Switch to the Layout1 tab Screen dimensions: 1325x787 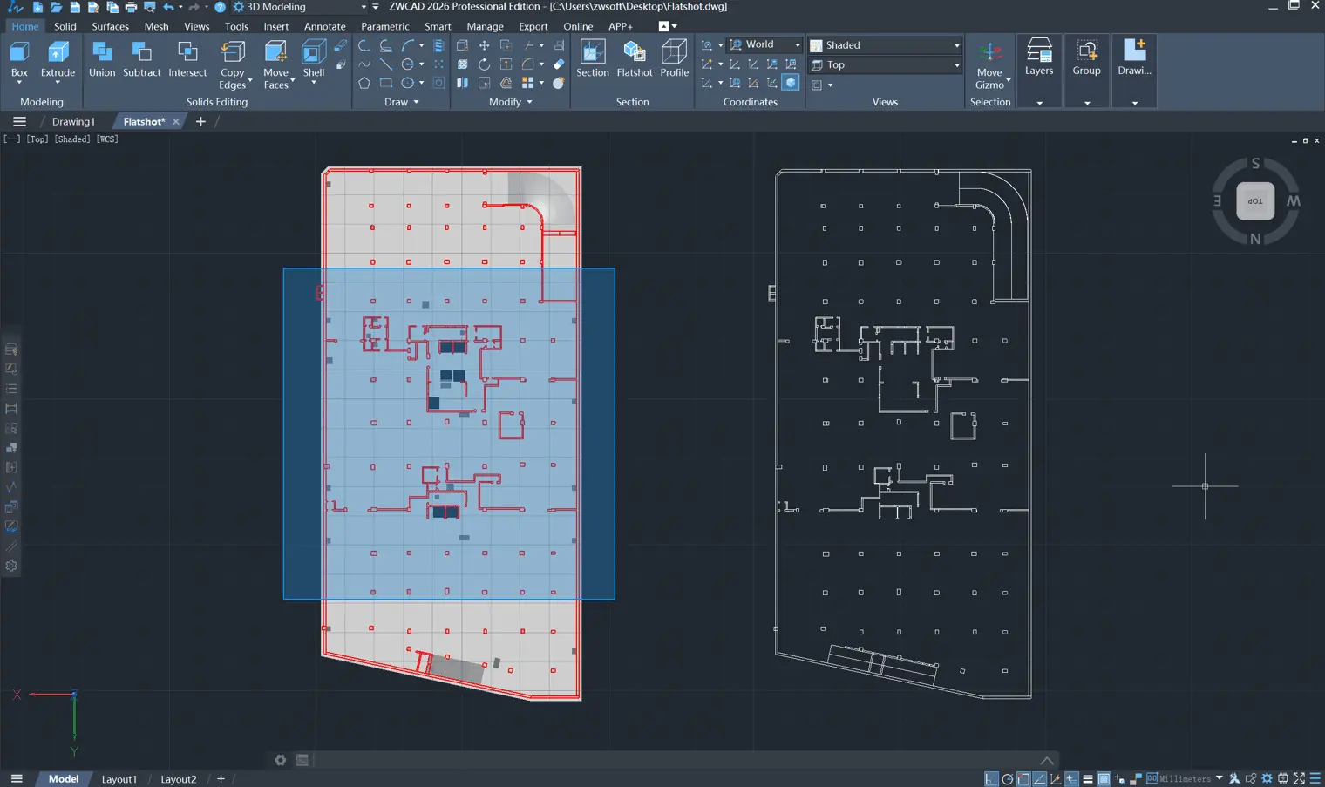click(x=119, y=779)
